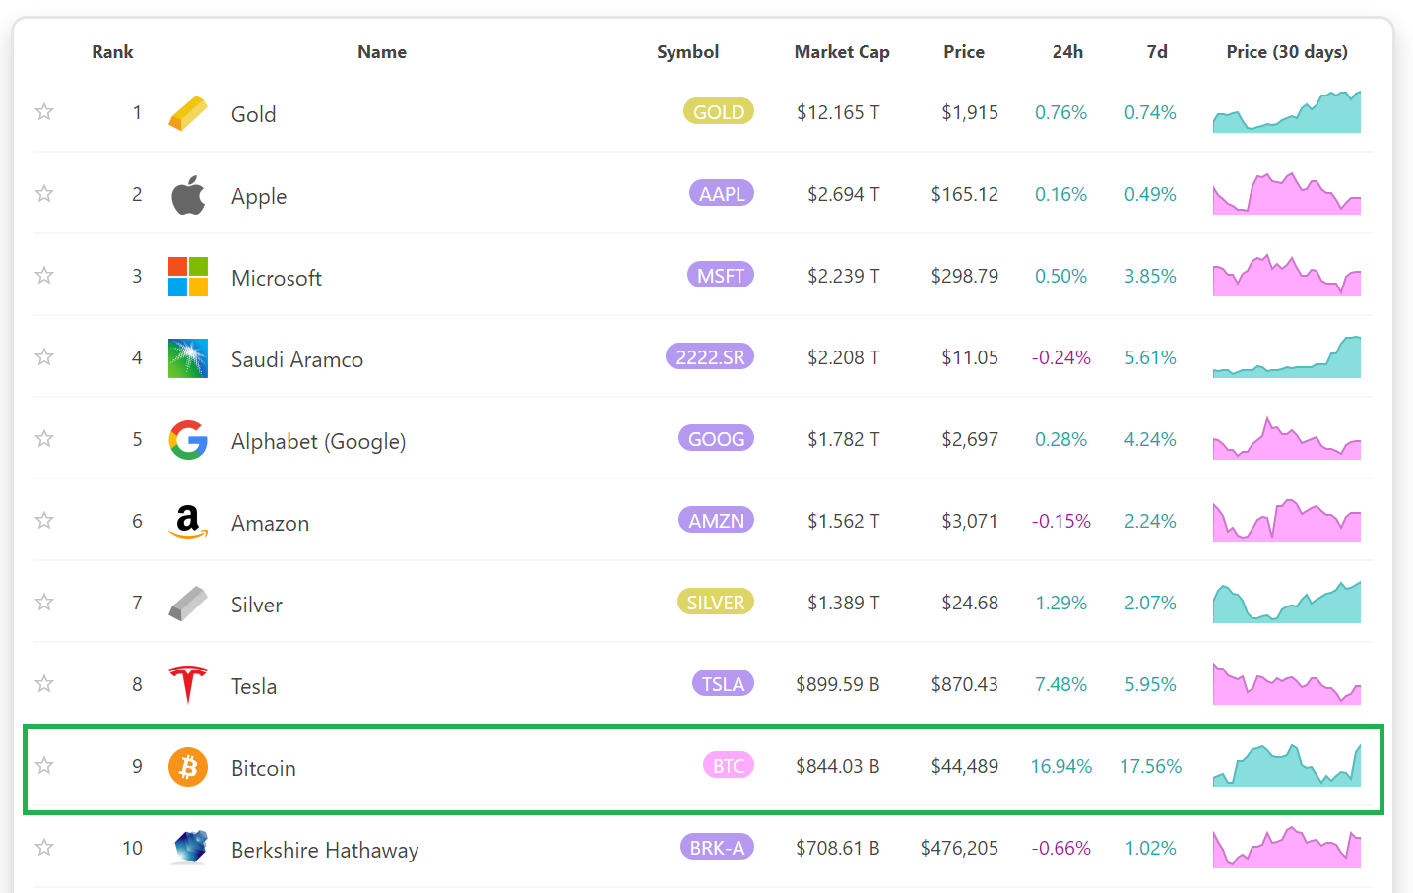Click the Tesla logo icon

pos(188,684)
